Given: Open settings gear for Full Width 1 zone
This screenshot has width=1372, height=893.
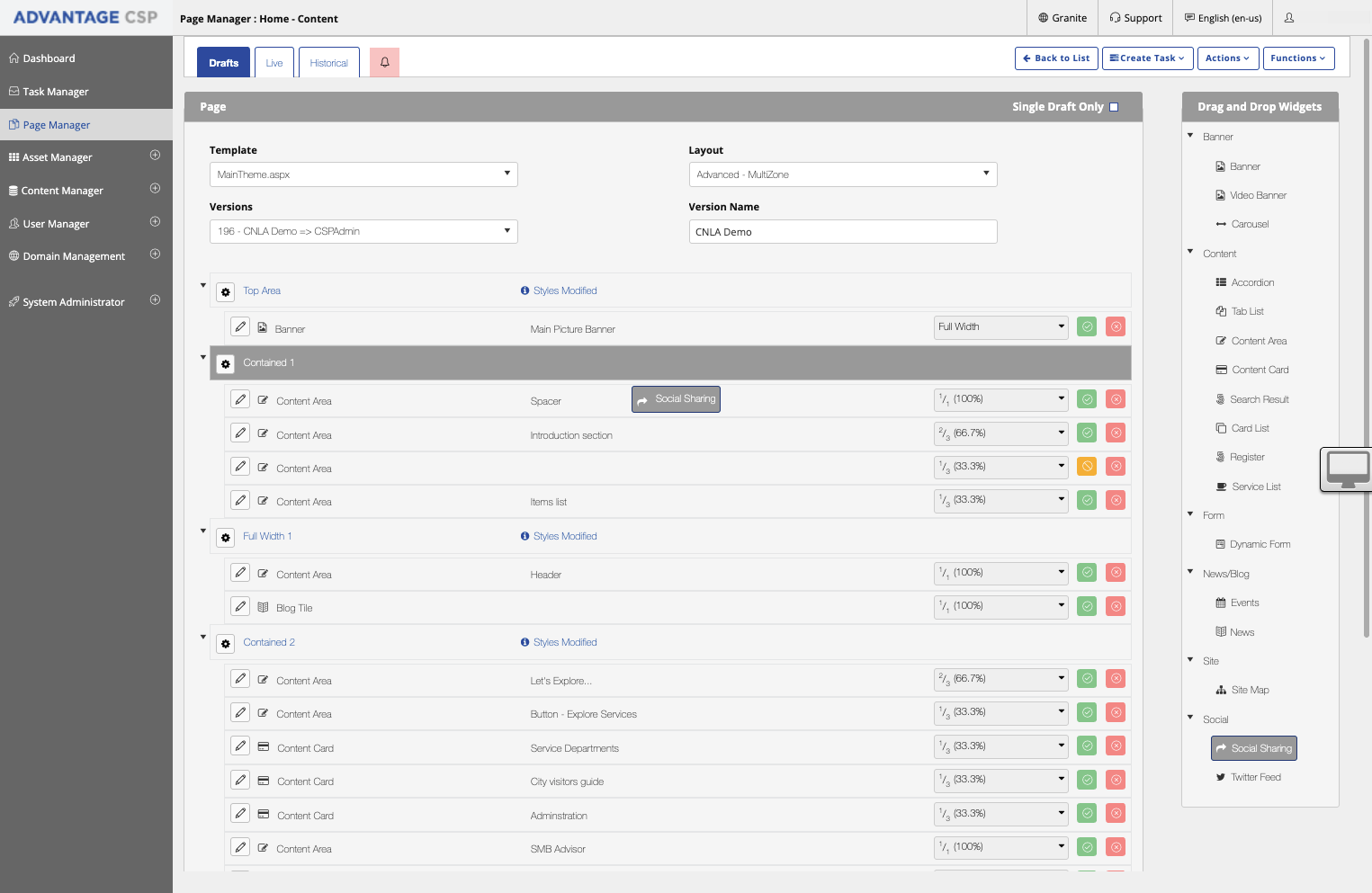Looking at the screenshot, I should 226,537.
